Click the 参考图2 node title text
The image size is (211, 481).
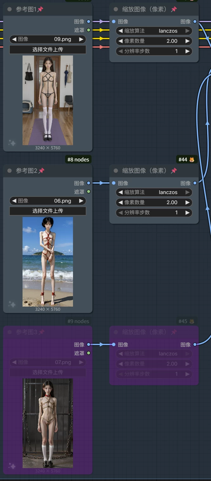click(x=27, y=171)
